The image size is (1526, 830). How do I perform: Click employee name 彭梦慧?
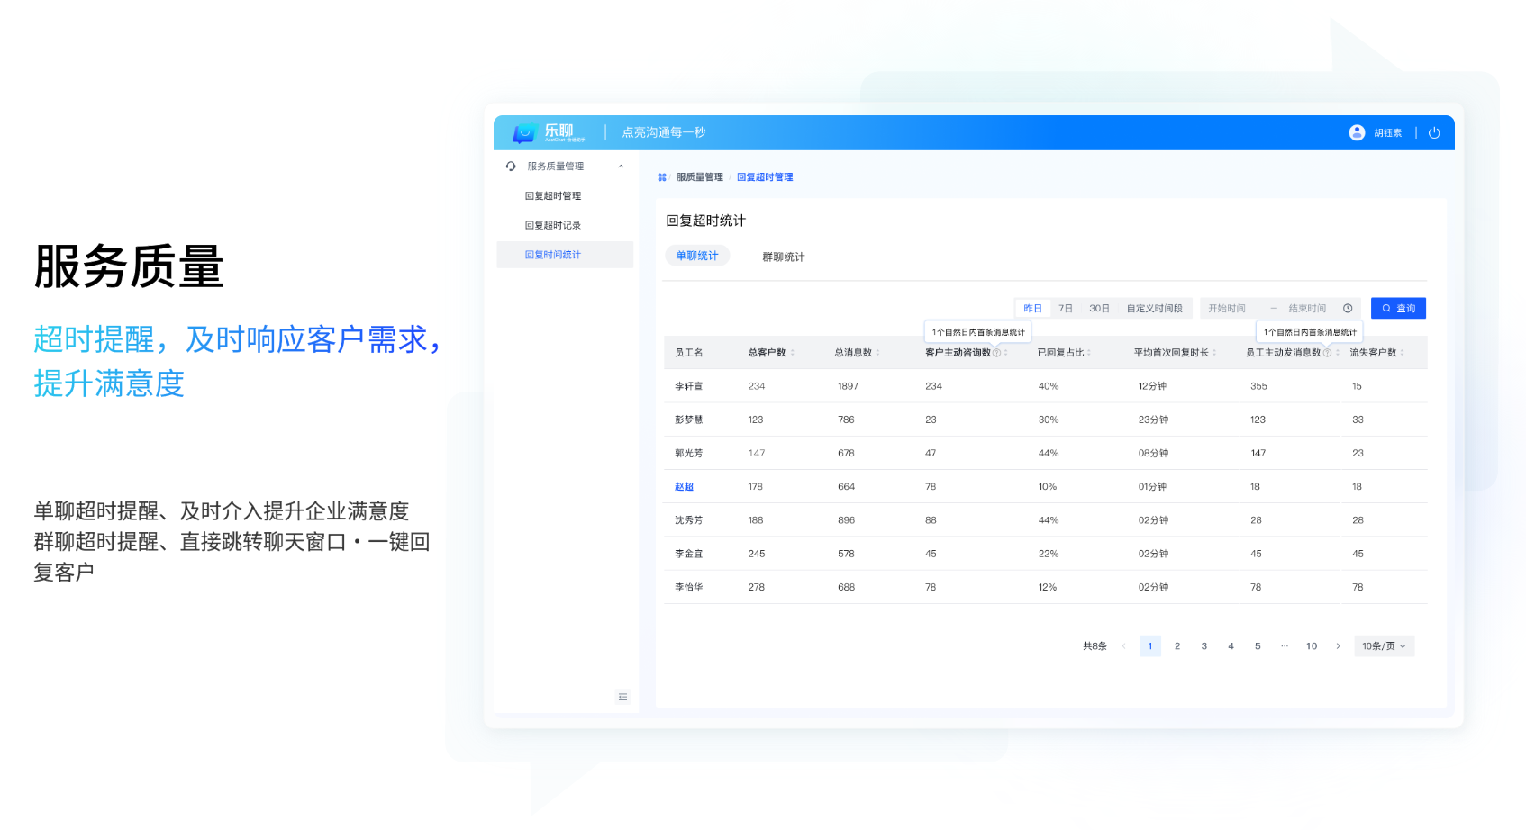pos(688,420)
